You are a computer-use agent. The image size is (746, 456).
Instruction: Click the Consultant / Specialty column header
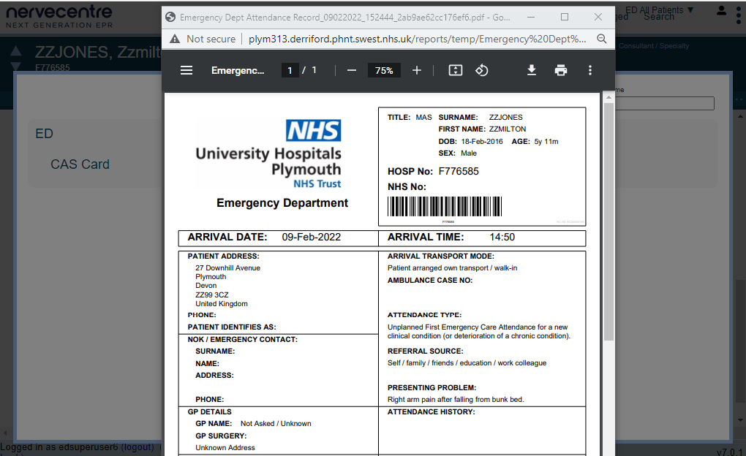click(x=654, y=45)
